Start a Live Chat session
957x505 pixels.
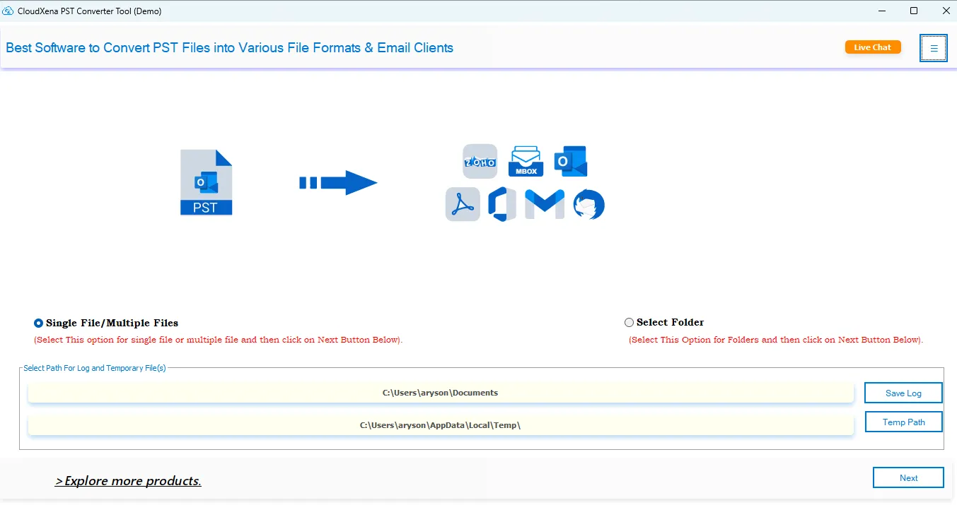point(872,47)
